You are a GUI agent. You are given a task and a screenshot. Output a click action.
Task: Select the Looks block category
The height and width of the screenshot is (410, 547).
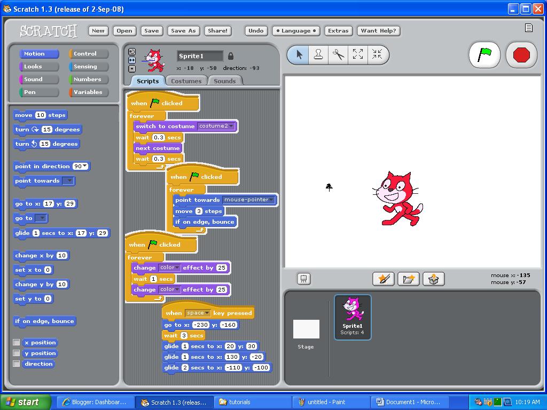pos(38,67)
